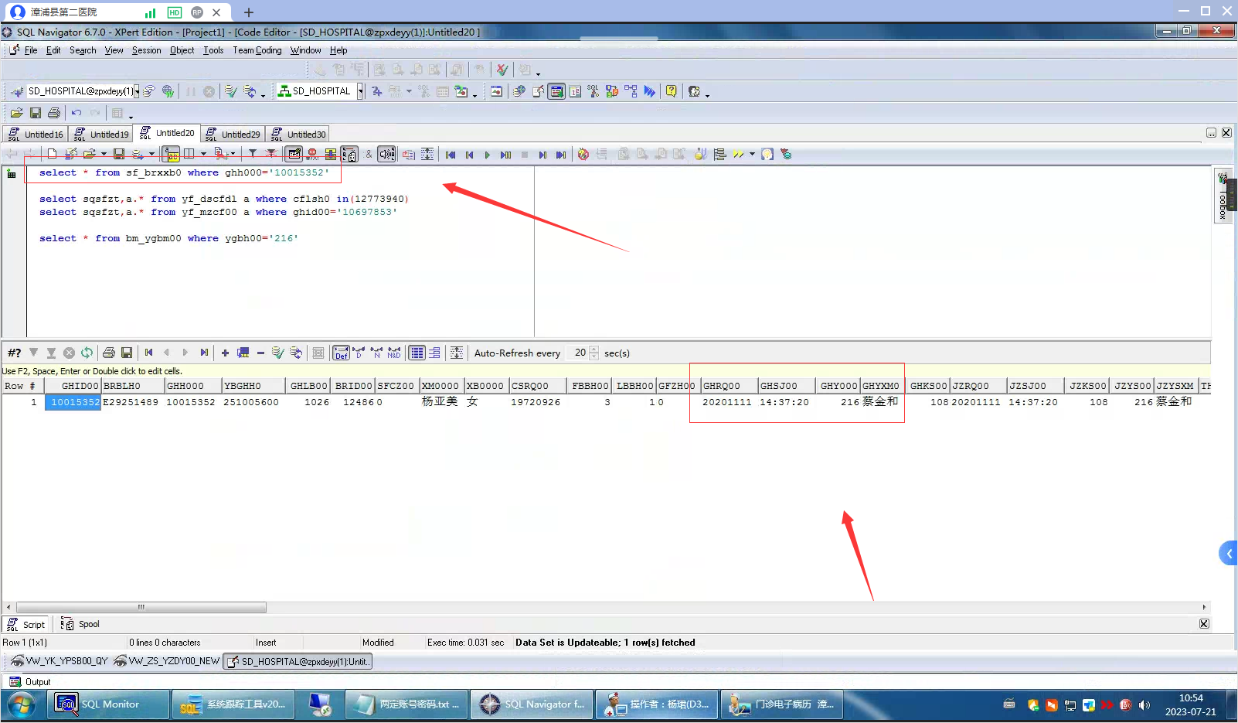Open file using the folder icon
1238x723 pixels.
pyautogui.click(x=16, y=113)
